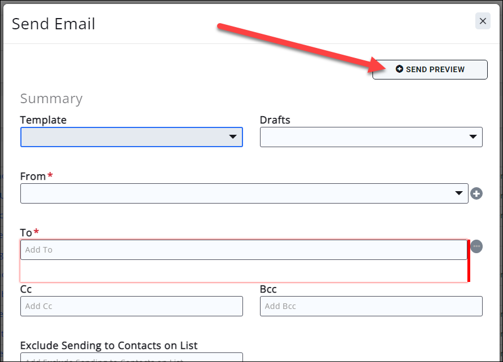Image resolution: width=503 pixels, height=362 pixels.
Task: Click the Bcc field label
Action: click(268, 289)
